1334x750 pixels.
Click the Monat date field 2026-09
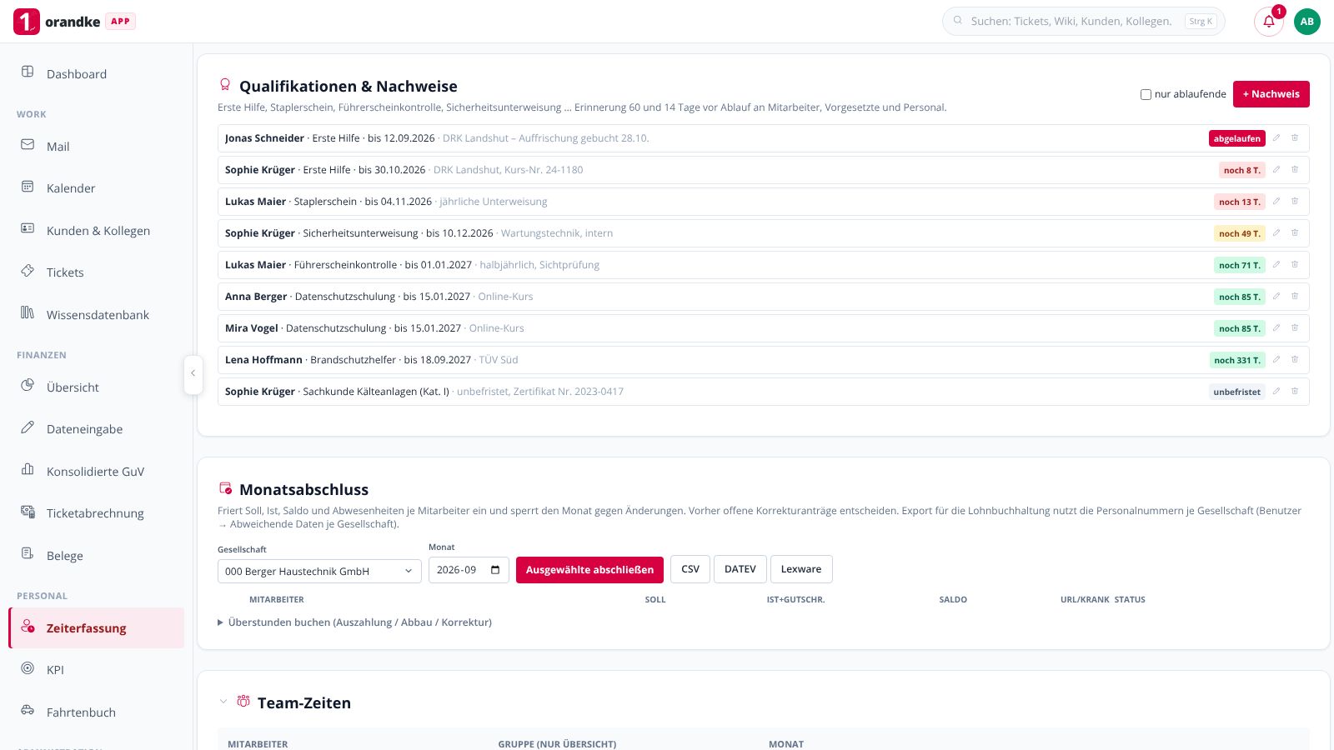pyautogui.click(x=469, y=570)
